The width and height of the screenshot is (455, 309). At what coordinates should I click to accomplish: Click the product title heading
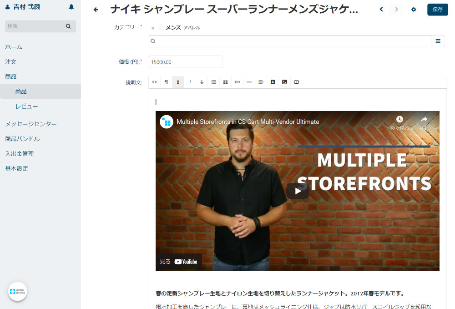pos(234,10)
